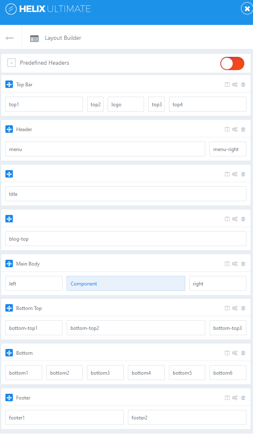Open column layout options for Bottom row

click(x=227, y=353)
